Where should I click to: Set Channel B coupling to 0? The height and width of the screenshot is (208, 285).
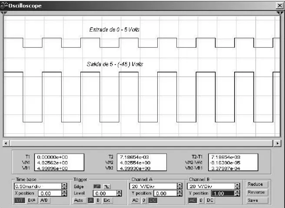point(201,200)
